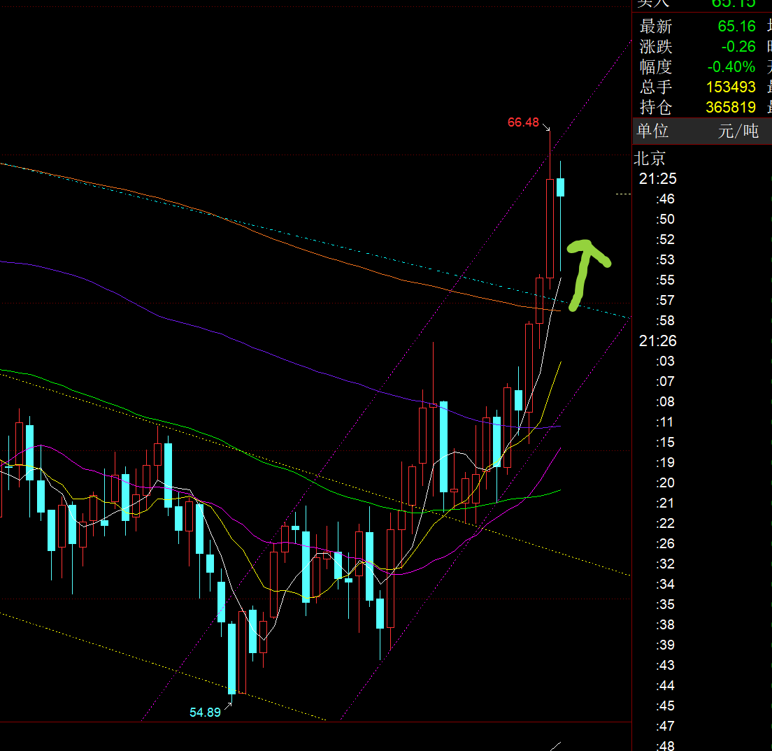This screenshot has width=772, height=751.
Task: Click the 66.48 high price label
Action: [x=523, y=122]
